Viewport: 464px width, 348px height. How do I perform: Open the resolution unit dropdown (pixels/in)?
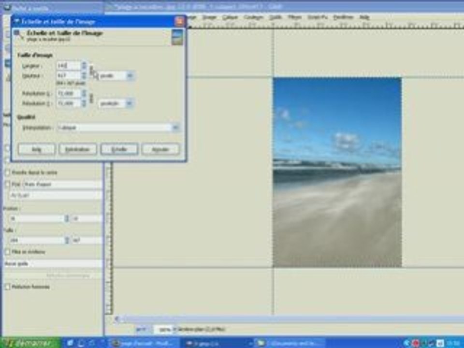pos(116,103)
